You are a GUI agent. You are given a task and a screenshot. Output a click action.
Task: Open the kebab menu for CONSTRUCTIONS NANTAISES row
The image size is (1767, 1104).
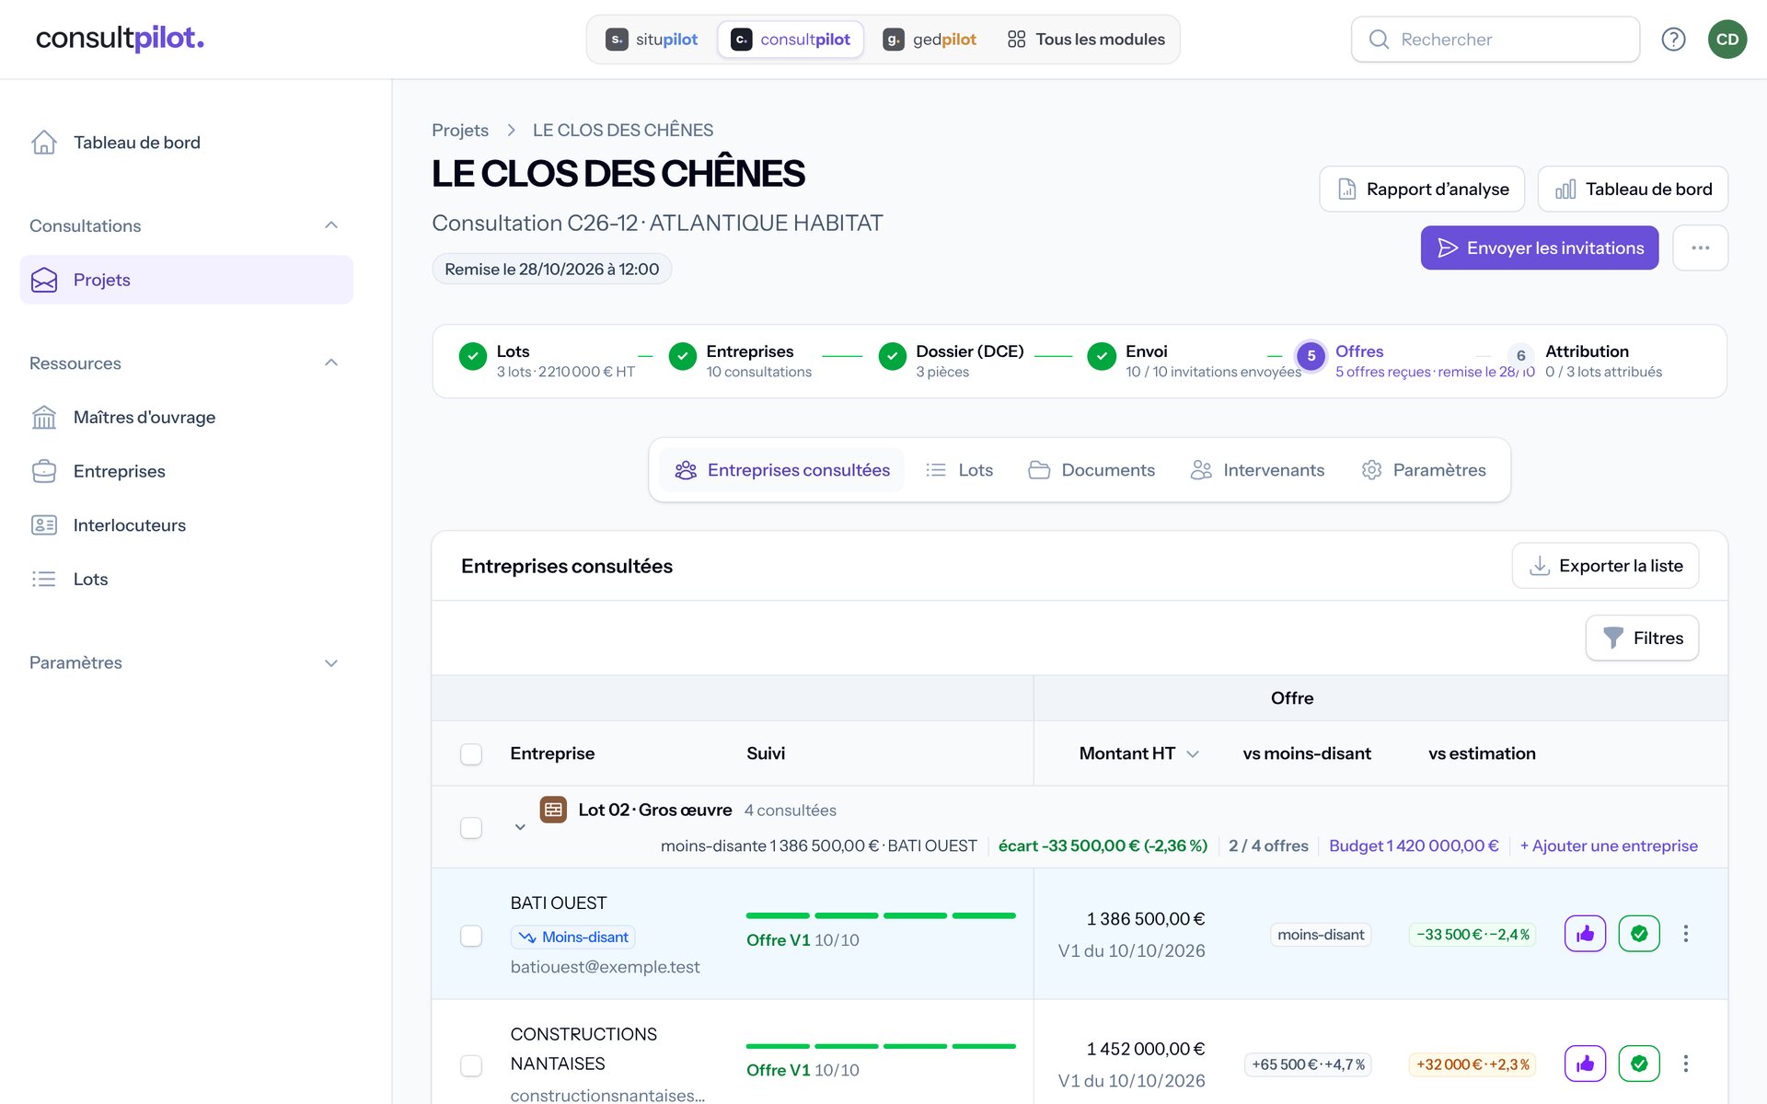click(1686, 1064)
